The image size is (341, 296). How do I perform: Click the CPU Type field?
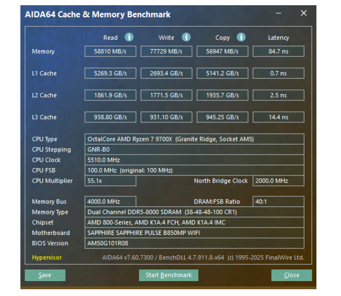[x=194, y=139]
